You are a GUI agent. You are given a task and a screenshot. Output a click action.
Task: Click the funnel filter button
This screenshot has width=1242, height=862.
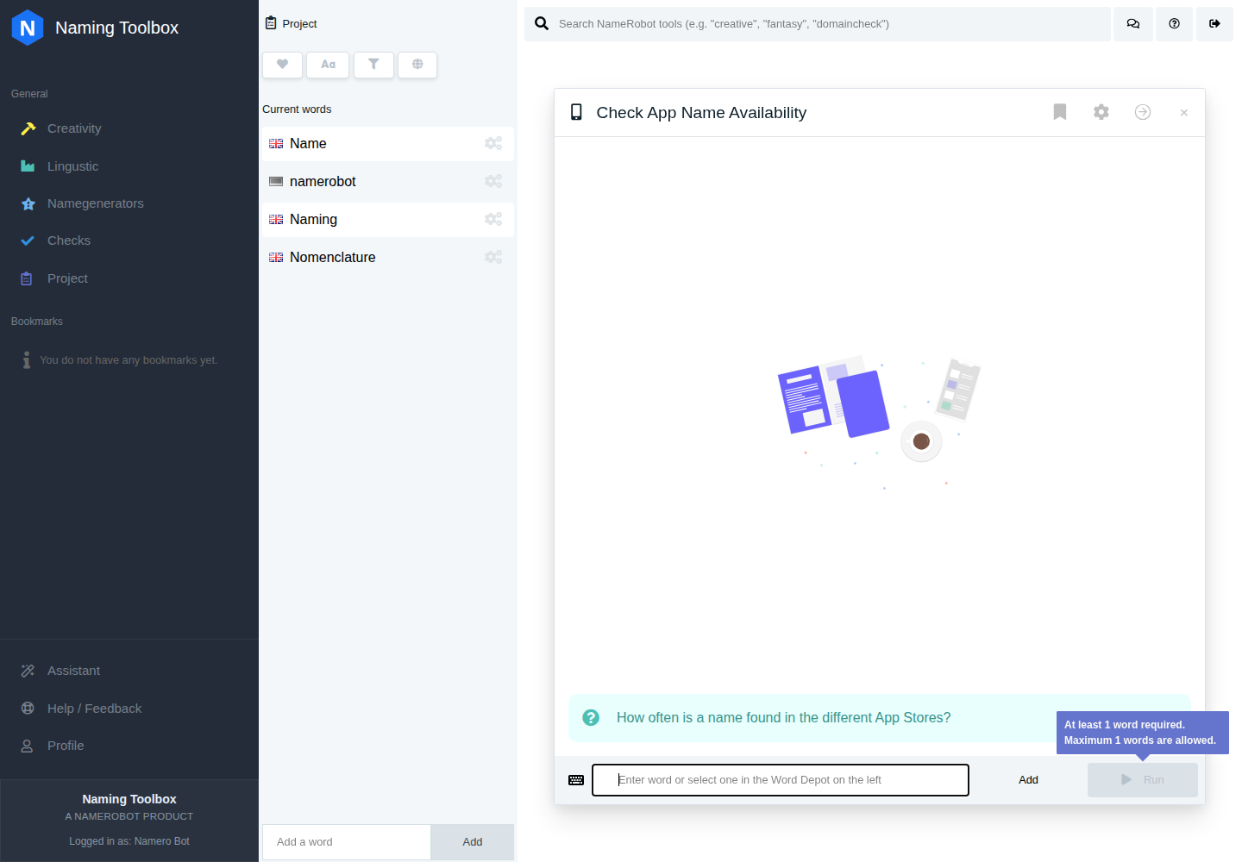[x=373, y=65]
